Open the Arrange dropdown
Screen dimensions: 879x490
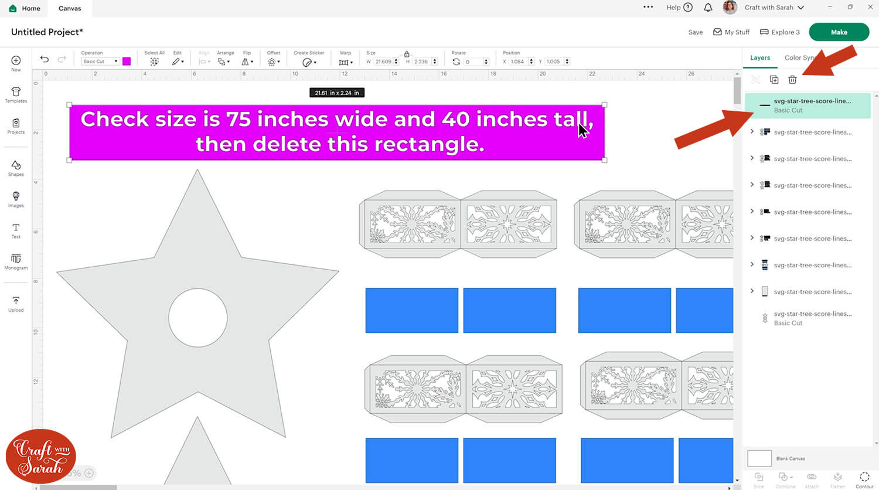pos(223,62)
